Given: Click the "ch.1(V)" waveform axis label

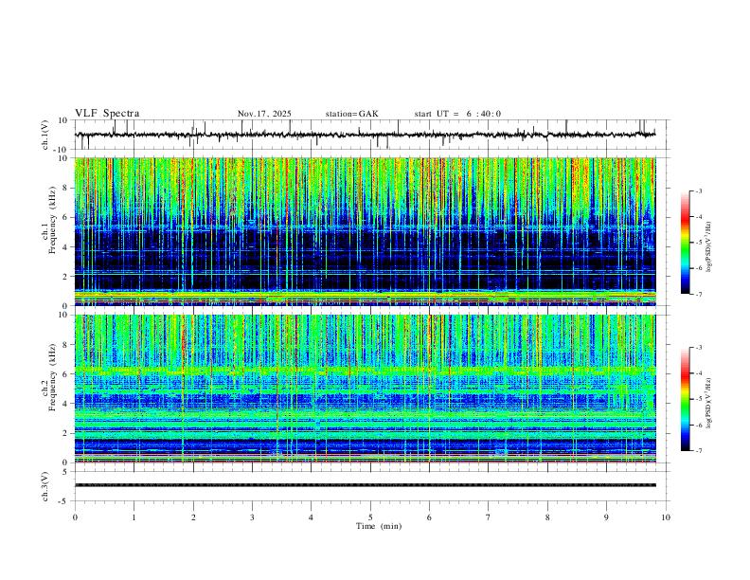Looking at the screenshot, I should 45,135.
